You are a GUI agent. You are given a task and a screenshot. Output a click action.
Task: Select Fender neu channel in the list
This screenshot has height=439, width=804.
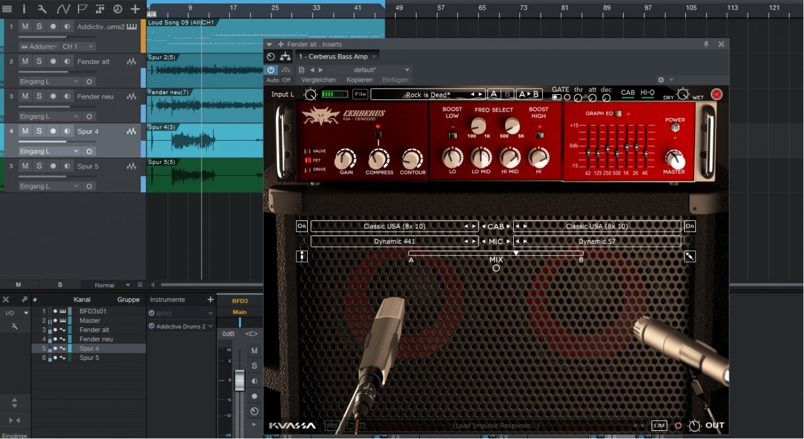[x=89, y=339]
